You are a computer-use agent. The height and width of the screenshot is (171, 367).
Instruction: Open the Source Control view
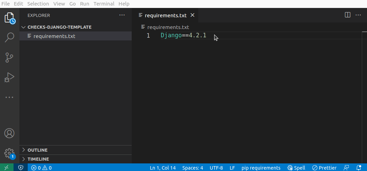click(9, 57)
